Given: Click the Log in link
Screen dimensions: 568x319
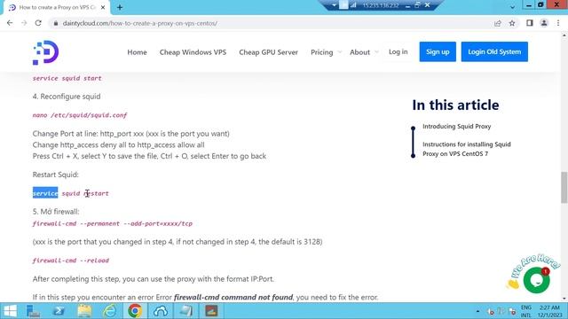Looking at the screenshot, I should (398, 51).
